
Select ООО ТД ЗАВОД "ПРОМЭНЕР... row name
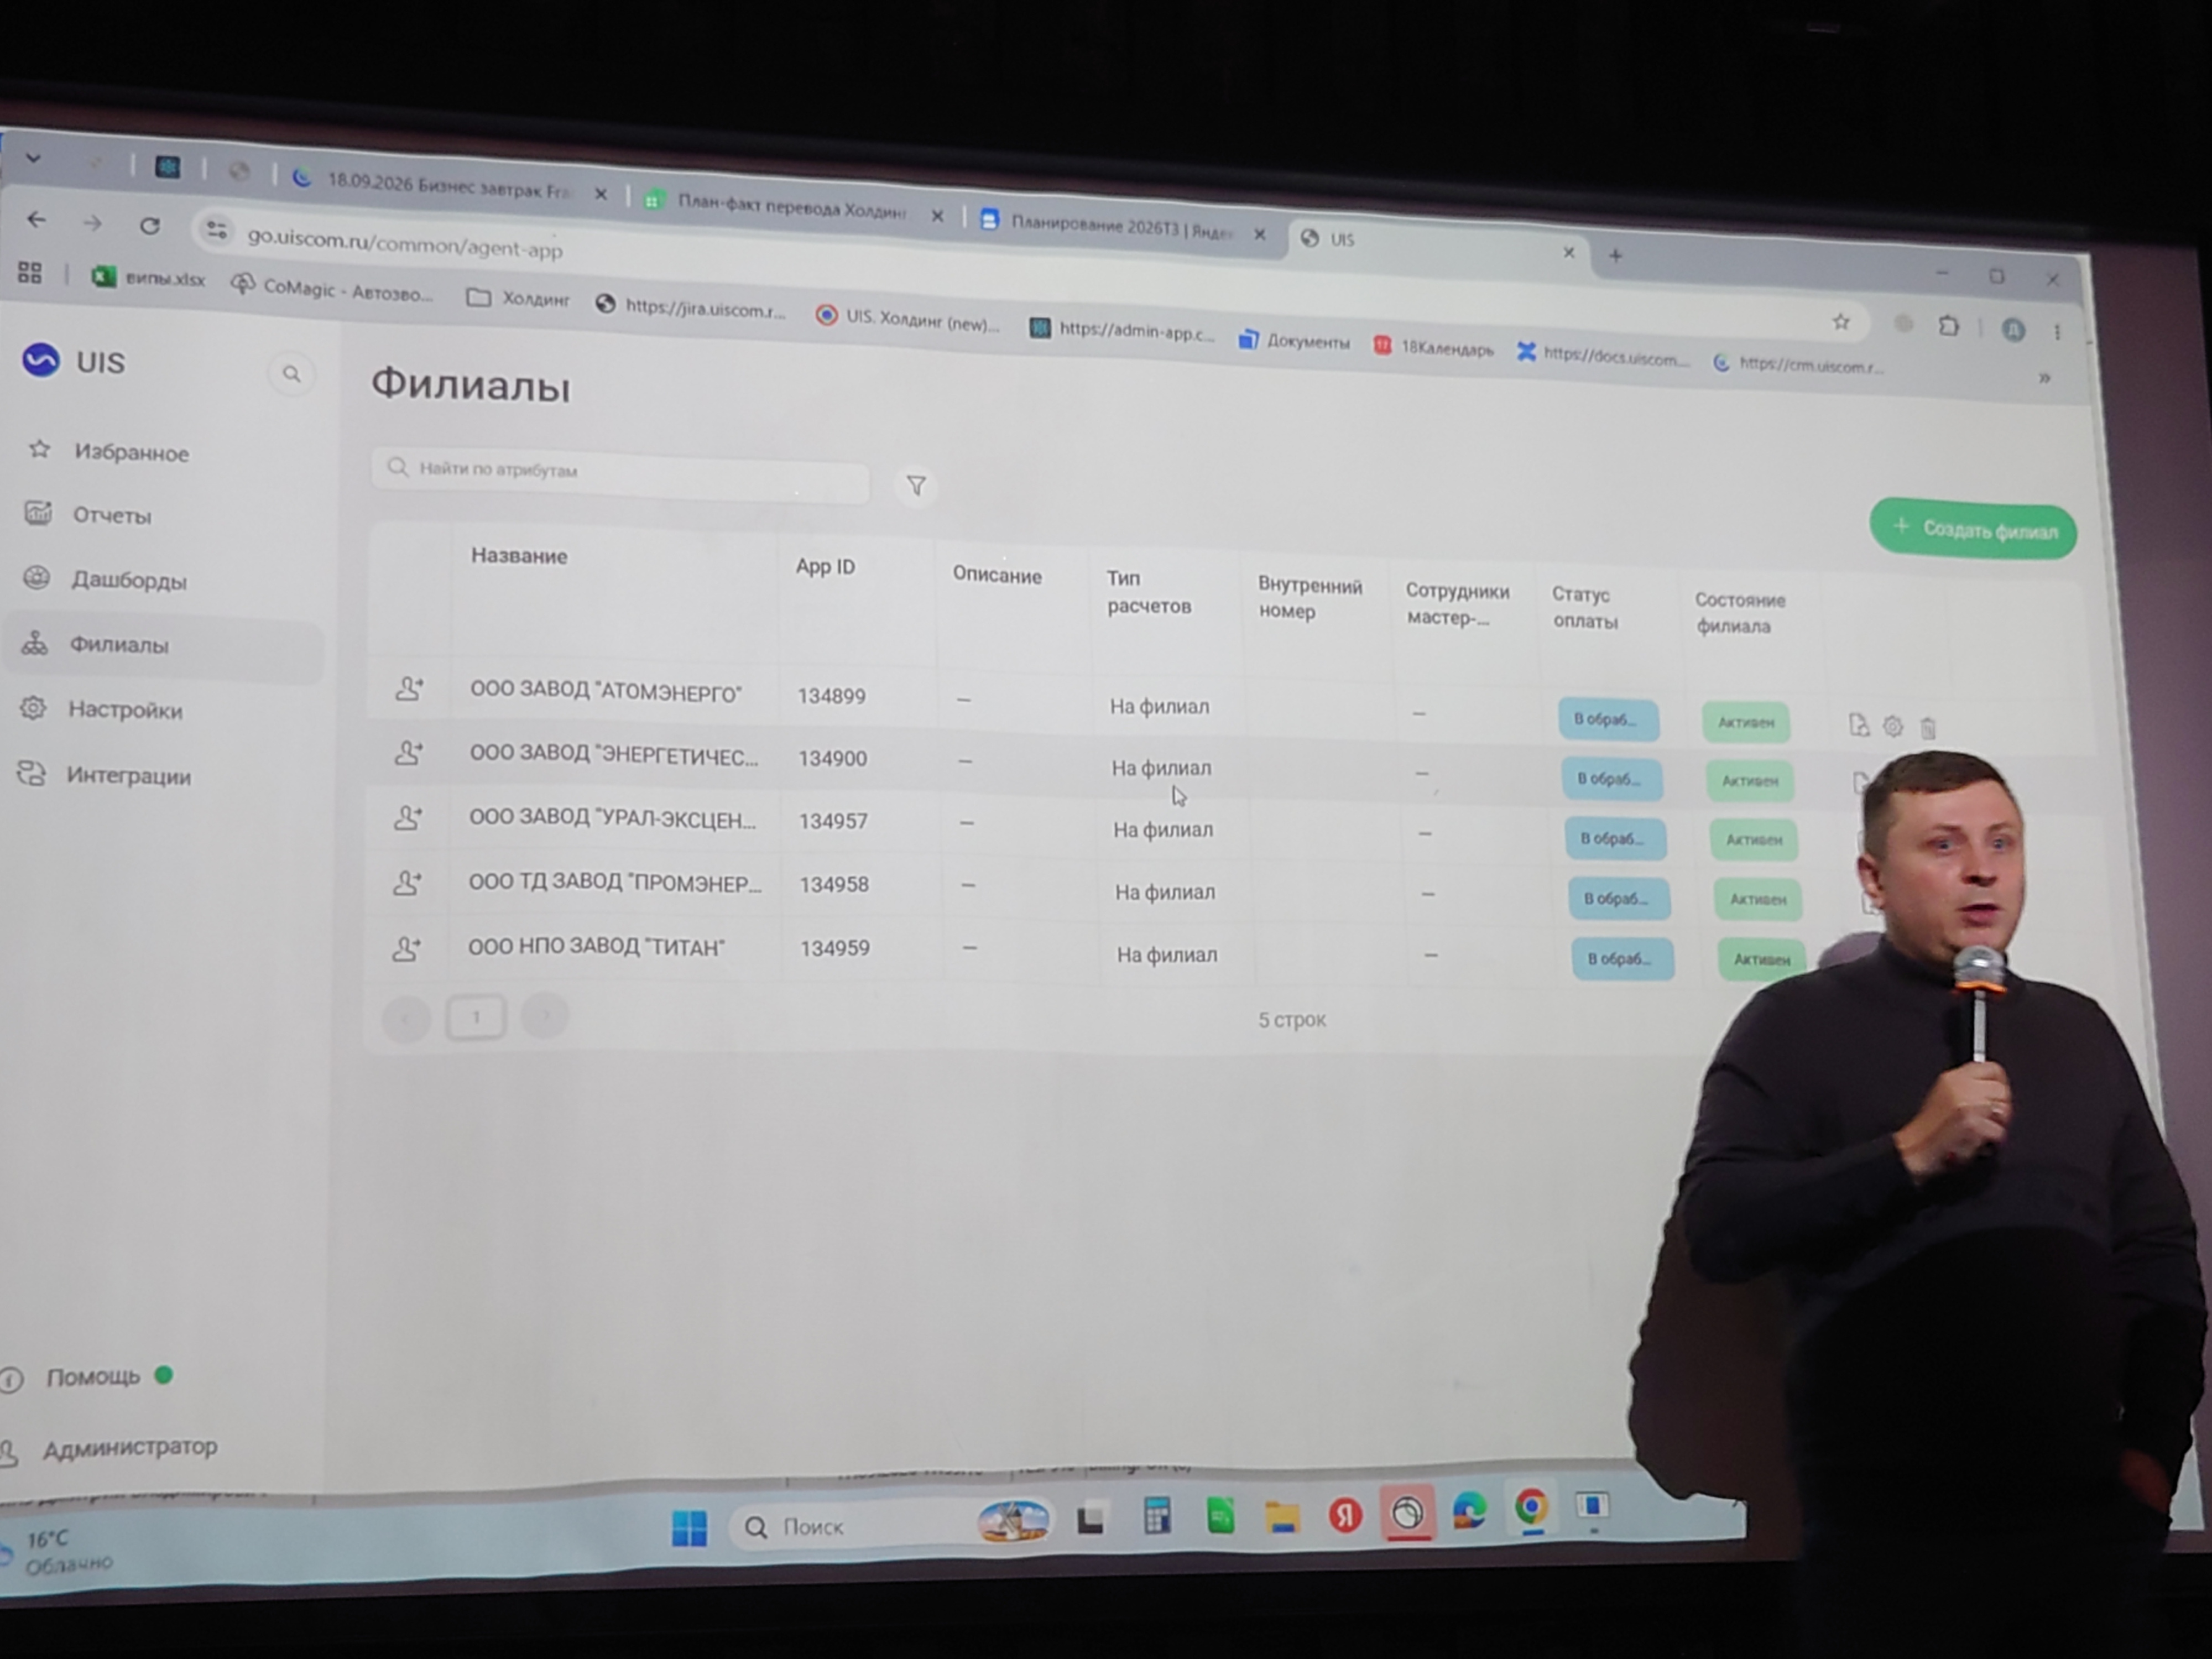point(615,883)
